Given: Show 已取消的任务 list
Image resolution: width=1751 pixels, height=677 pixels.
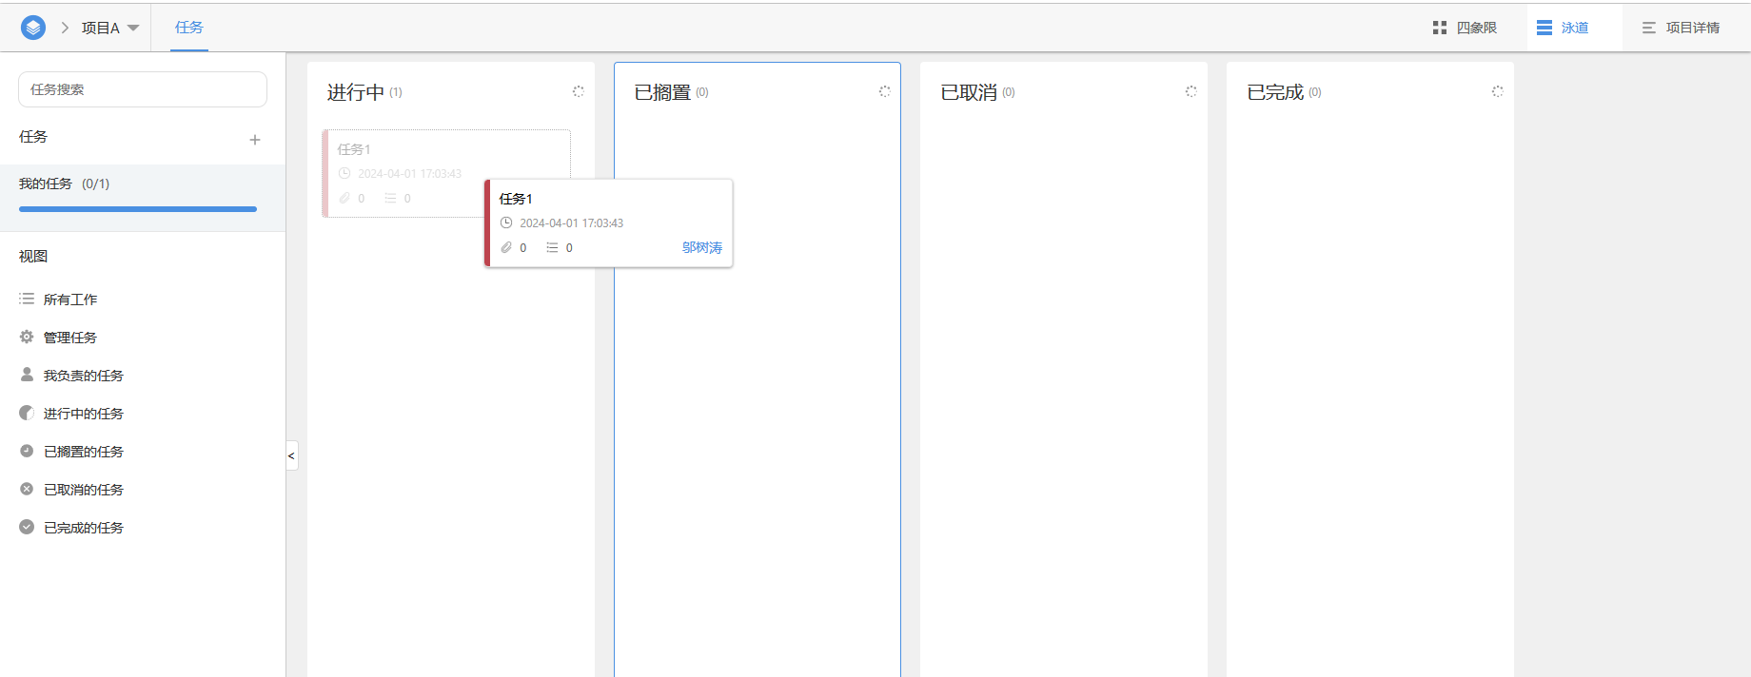Looking at the screenshot, I should (x=83, y=490).
